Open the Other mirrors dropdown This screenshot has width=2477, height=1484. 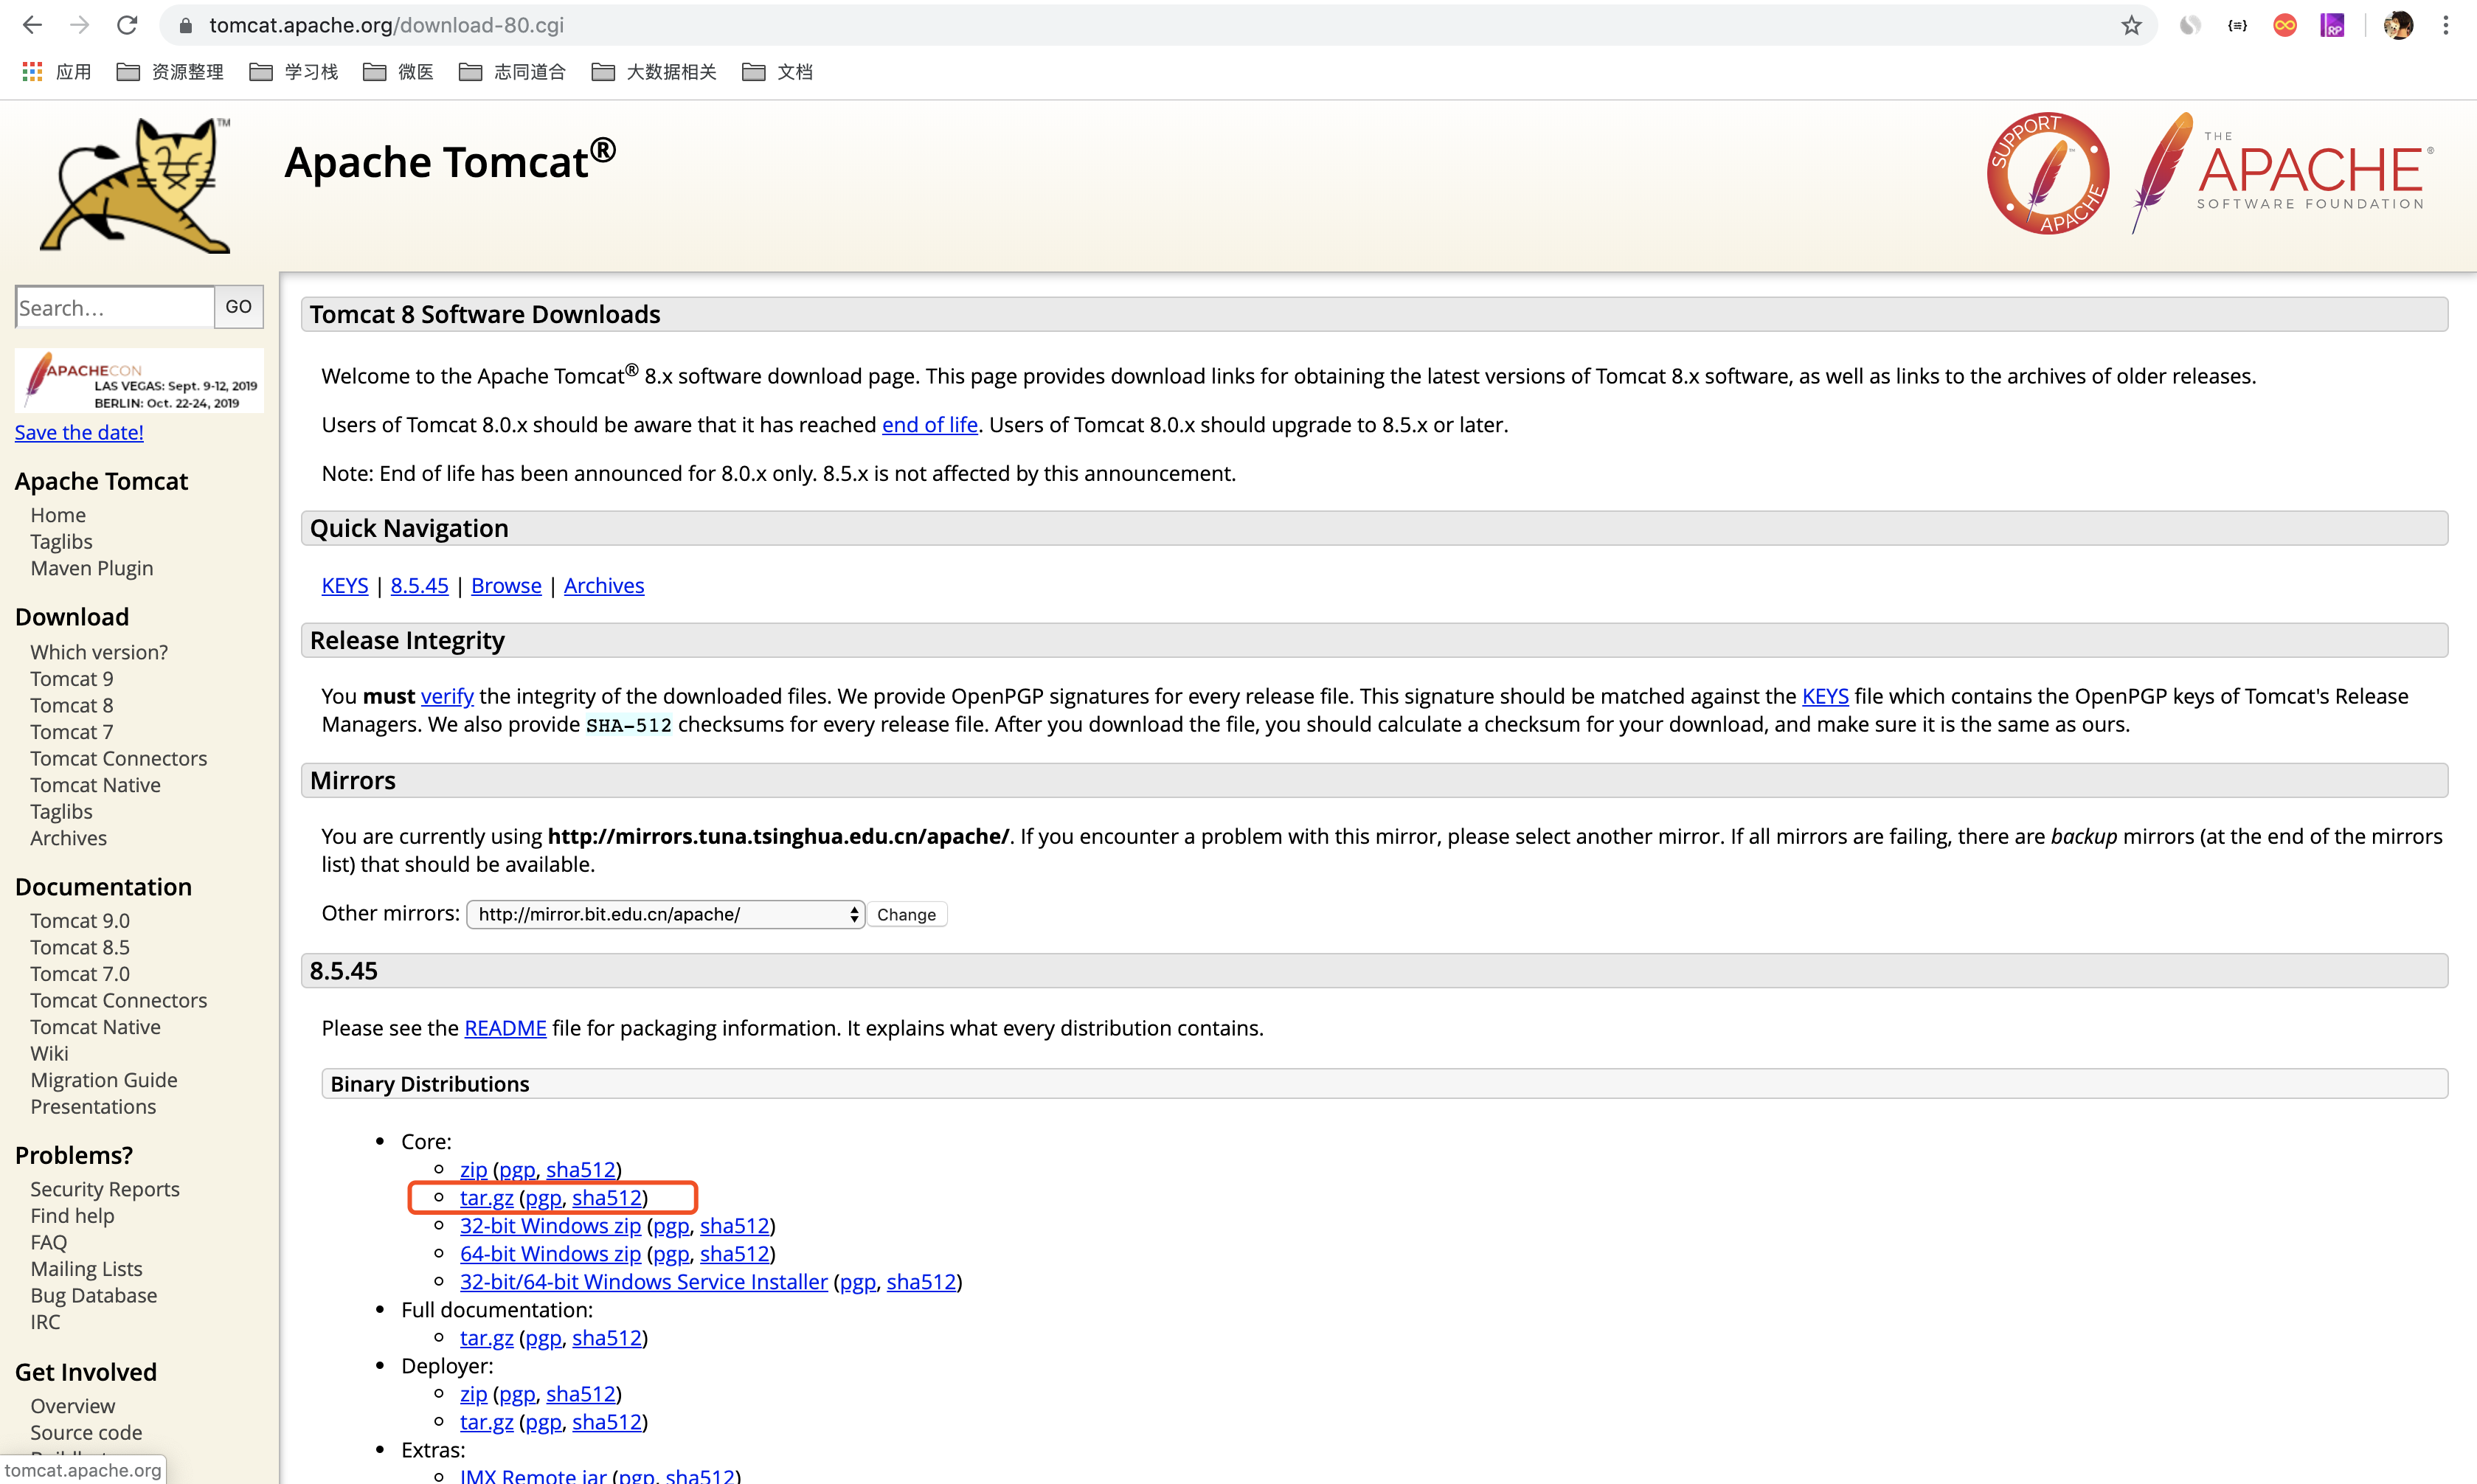[665, 914]
